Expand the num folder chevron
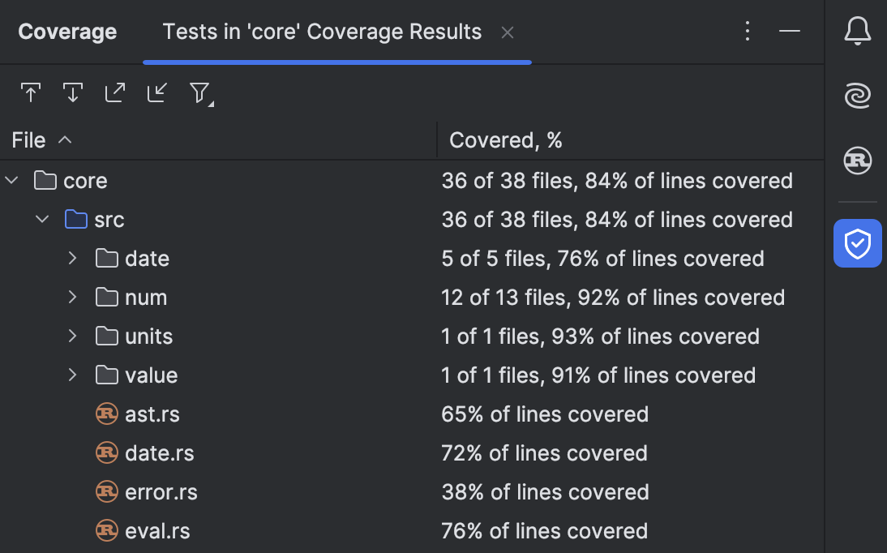 (71, 297)
